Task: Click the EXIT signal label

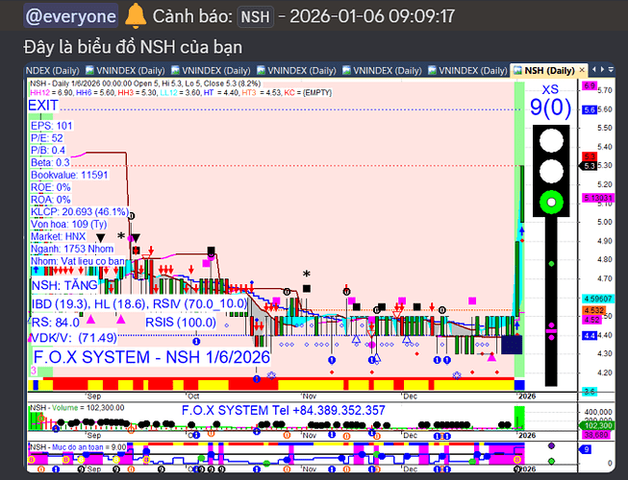Action: (x=43, y=106)
